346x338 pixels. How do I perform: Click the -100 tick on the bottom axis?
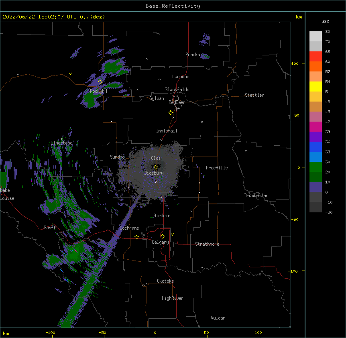50,332
